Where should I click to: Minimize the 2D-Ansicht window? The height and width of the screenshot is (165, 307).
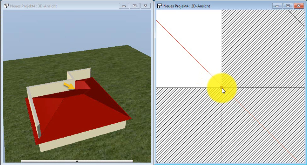tap(277, 6)
